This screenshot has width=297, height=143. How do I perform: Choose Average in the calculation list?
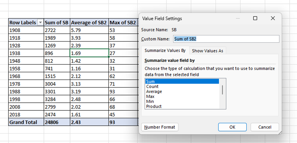[x=154, y=92]
